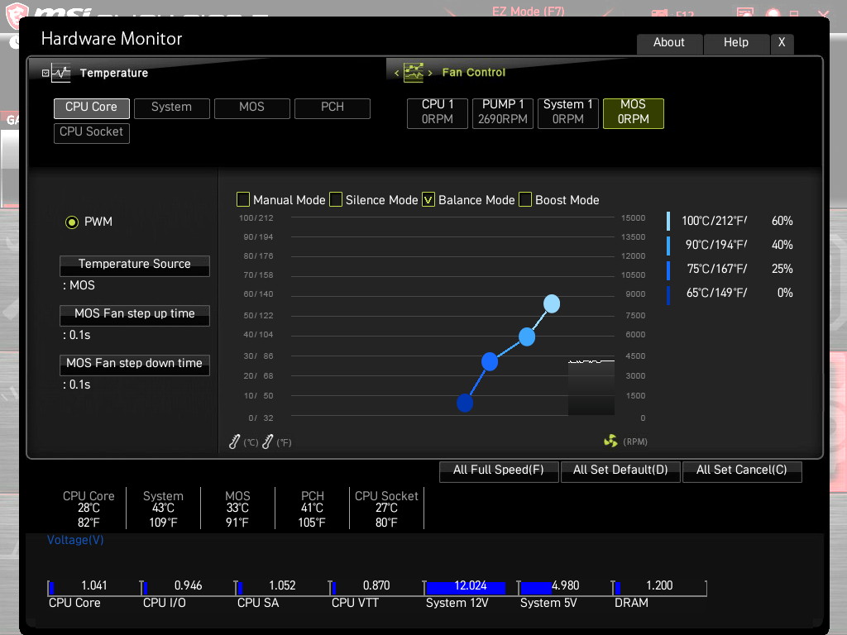Collapse the Temperature section toggle box
Image resolution: width=847 pixels, height=635 pixels.
[45, 73]
